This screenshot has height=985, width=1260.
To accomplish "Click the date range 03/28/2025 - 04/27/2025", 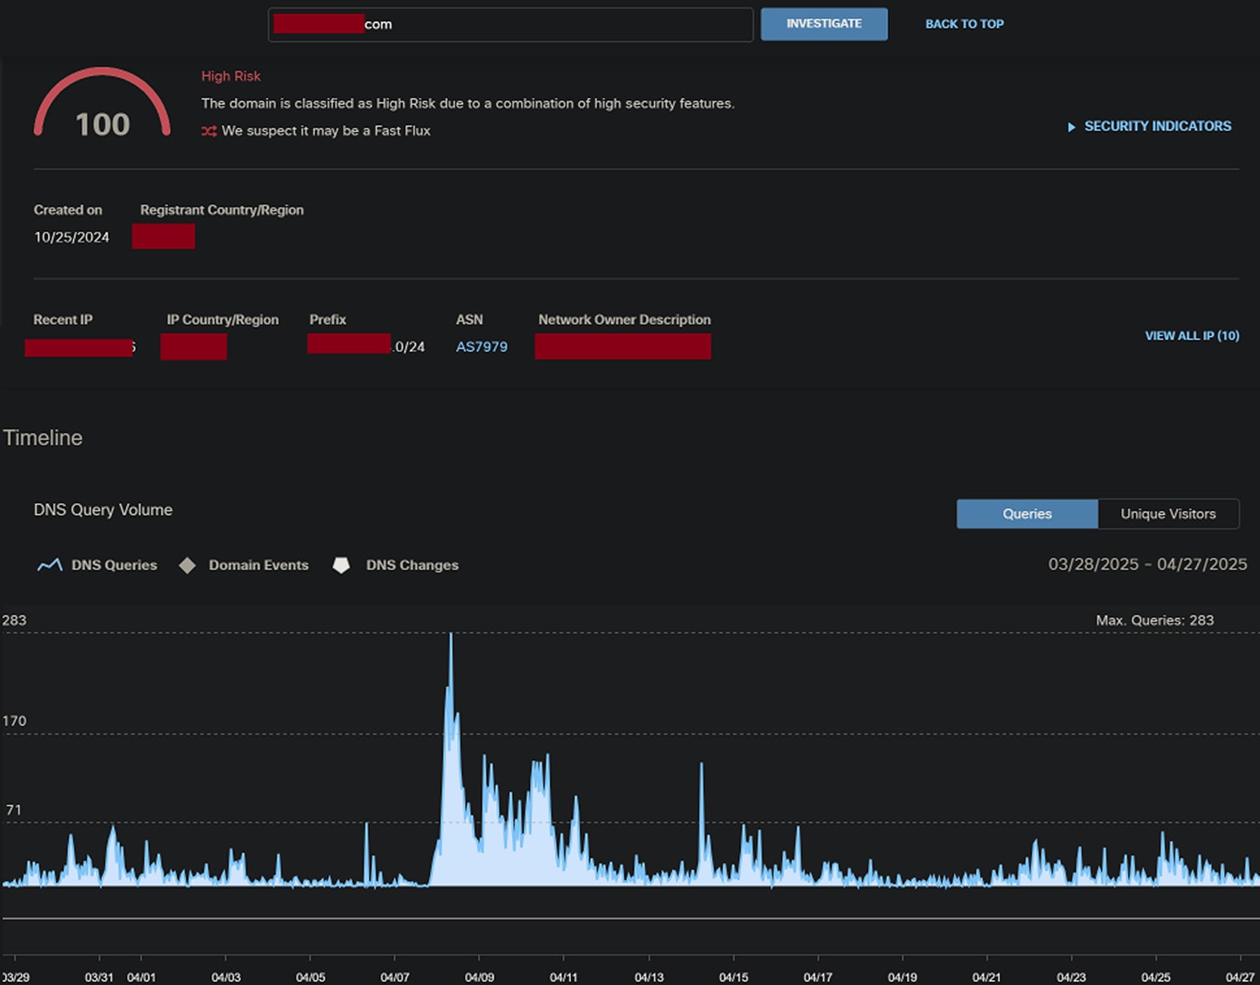I will (x=1147, y=564).
